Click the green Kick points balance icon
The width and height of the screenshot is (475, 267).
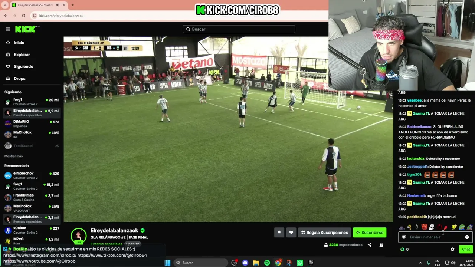click(402, 249)
